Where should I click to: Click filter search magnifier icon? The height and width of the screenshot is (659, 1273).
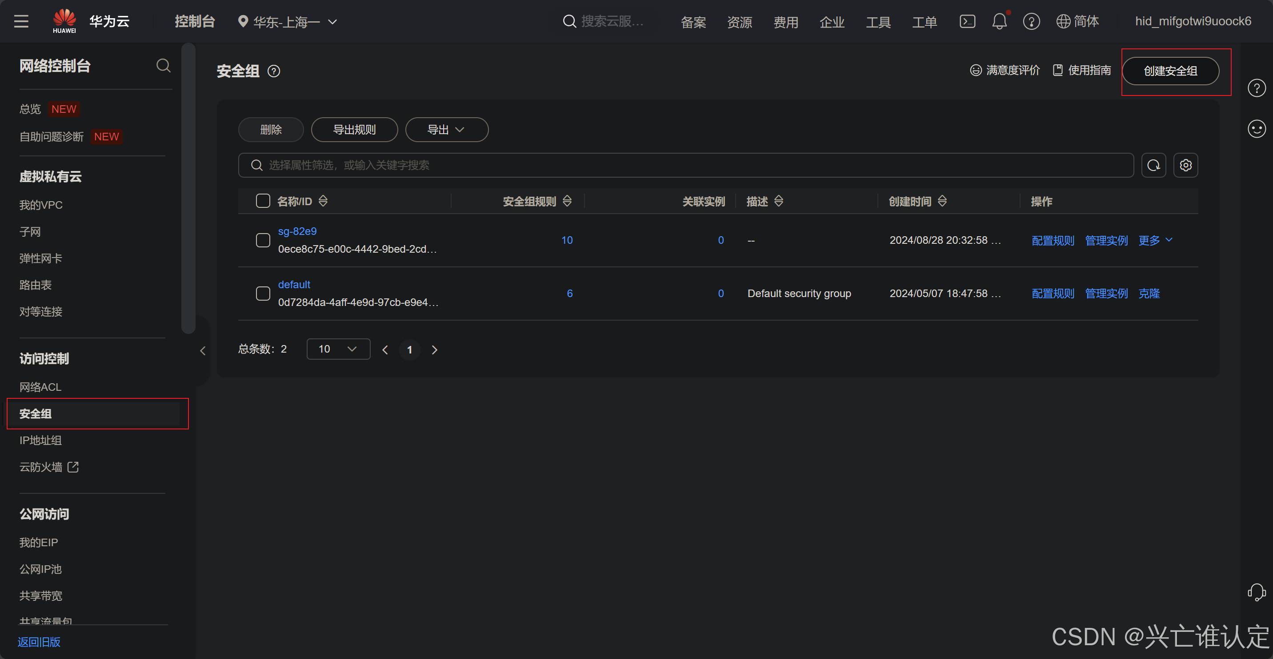tap(256, 165)
